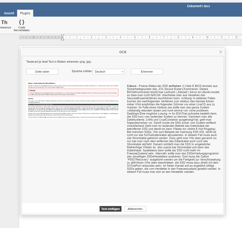Click the Dokument1.docx title bar label
Screen dimensions: 242x228
coord(199,6)
